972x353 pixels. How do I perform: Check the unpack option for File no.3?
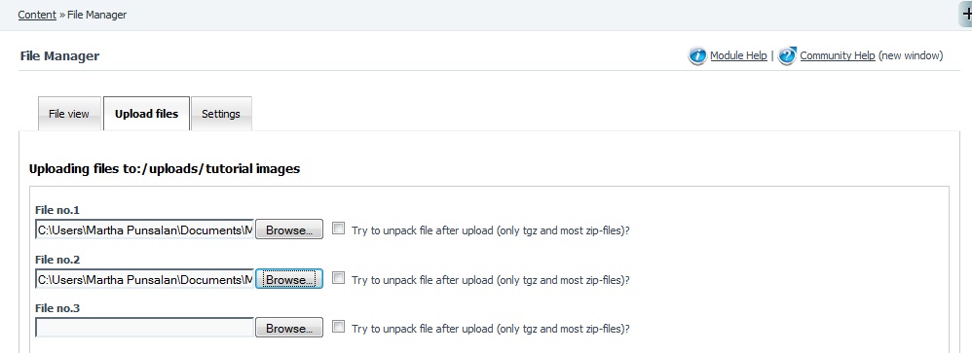(x=338, y=327)
